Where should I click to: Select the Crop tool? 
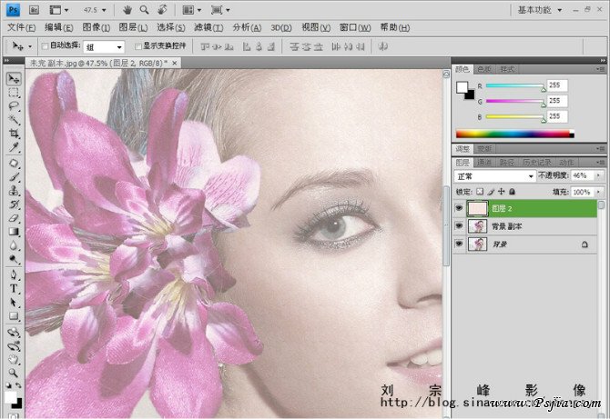(x=14, y=134)
